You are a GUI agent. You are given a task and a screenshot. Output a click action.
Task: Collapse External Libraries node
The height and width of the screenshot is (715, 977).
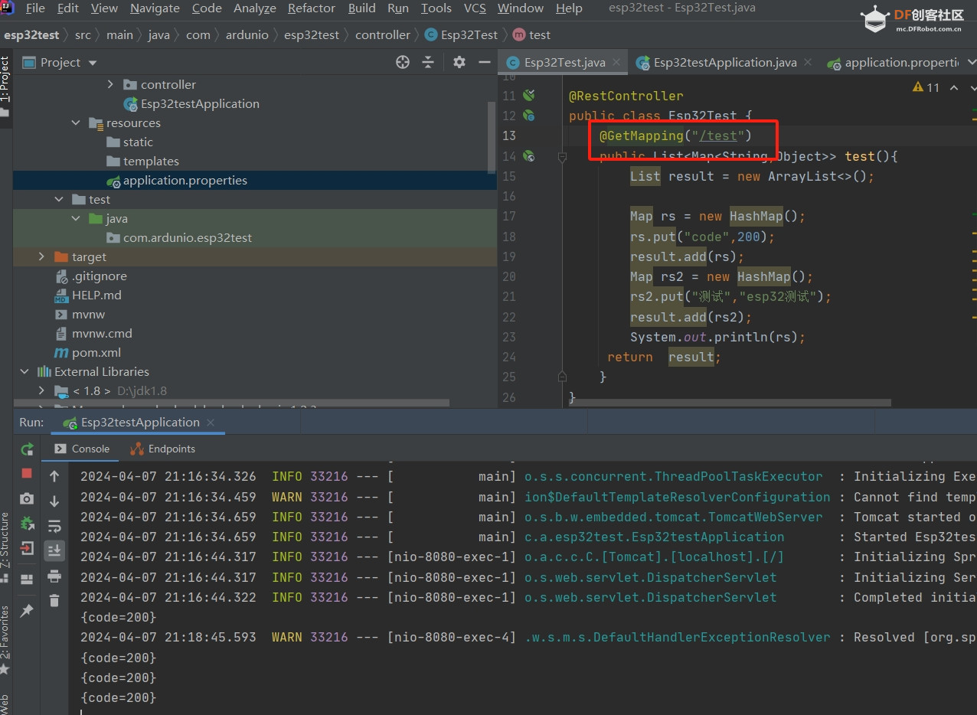point(25,371)
